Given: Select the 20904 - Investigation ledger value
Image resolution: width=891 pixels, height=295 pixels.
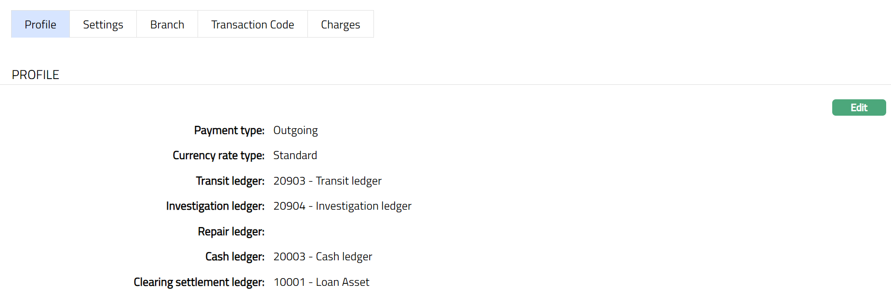Looking at the screenshot, I should point(342,206).
